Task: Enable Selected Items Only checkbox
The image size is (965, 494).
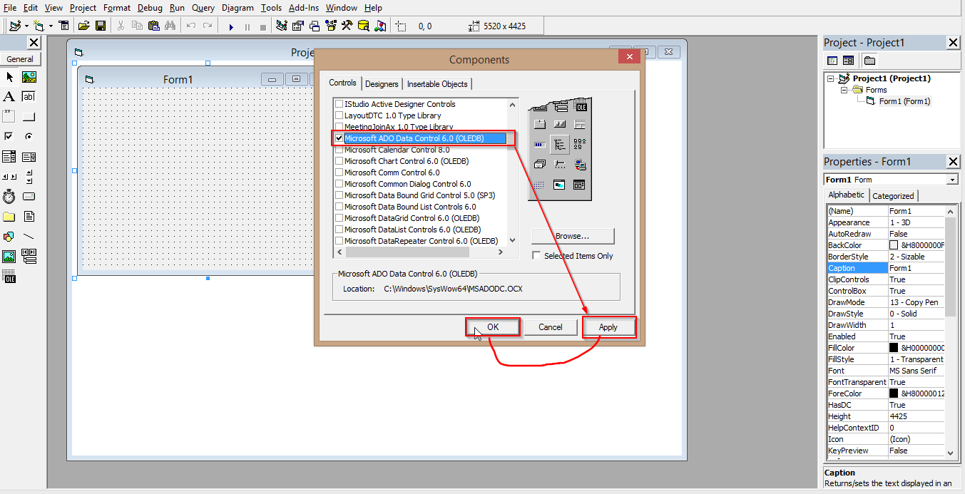Action: click(x=536, y=256)
